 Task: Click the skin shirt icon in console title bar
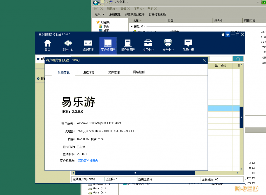[x=223, y=35]
